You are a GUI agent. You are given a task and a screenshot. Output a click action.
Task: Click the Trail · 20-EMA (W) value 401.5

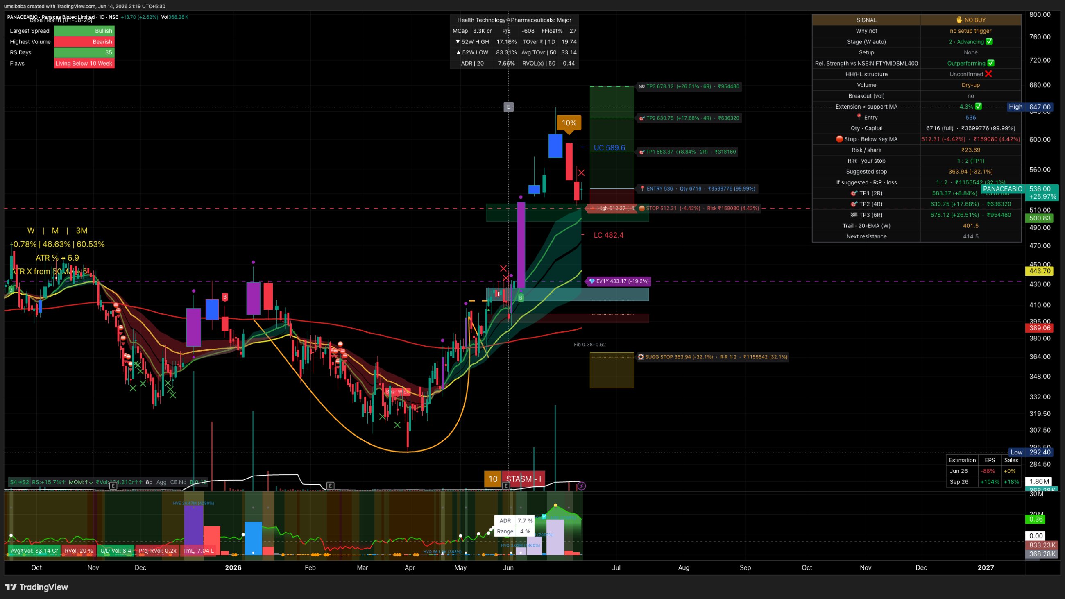[971, 225]
